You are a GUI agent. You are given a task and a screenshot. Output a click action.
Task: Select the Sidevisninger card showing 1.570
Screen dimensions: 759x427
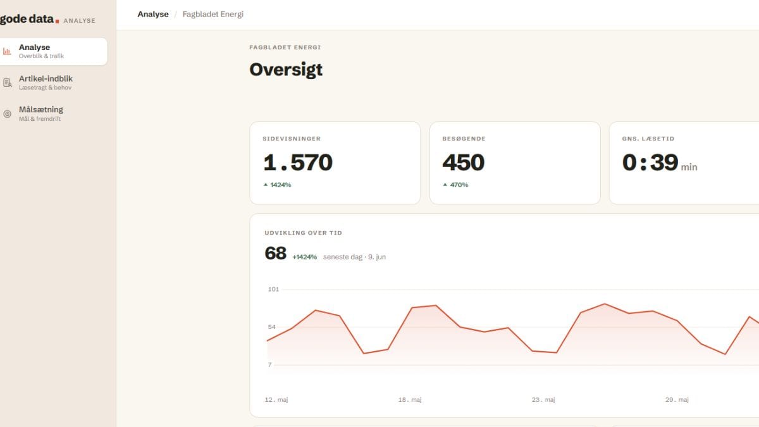(x=335, y=163)
